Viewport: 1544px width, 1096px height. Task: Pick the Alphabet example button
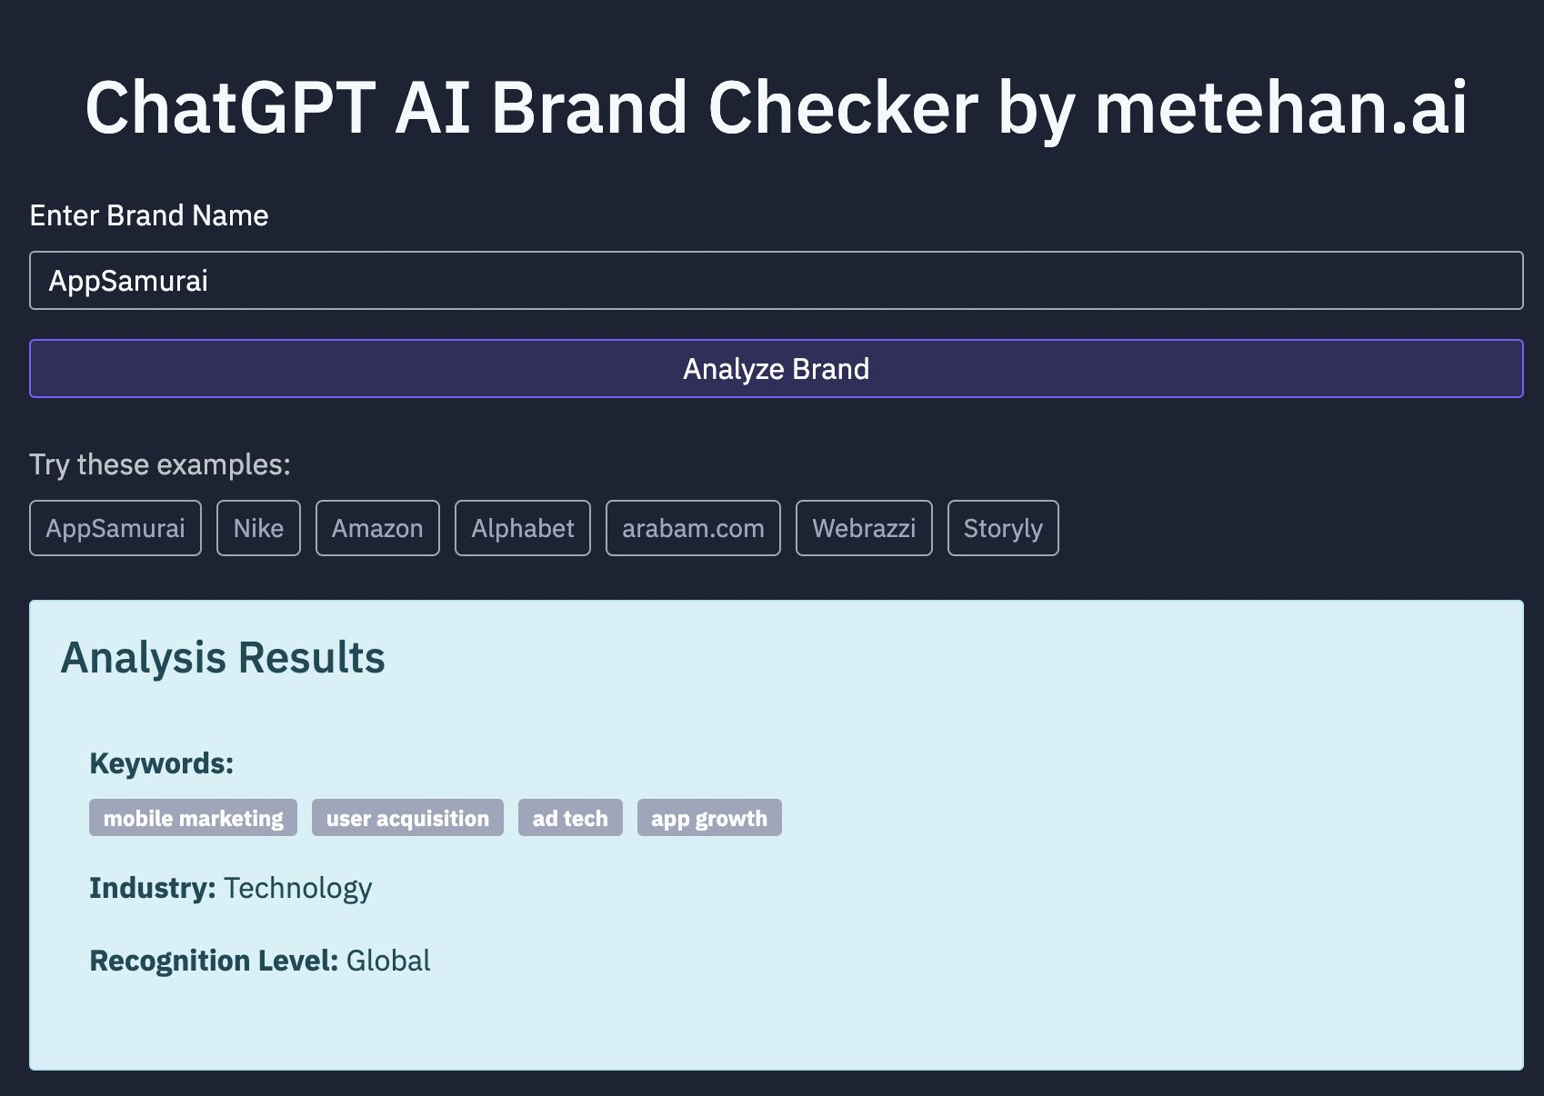tap(523, 528)
